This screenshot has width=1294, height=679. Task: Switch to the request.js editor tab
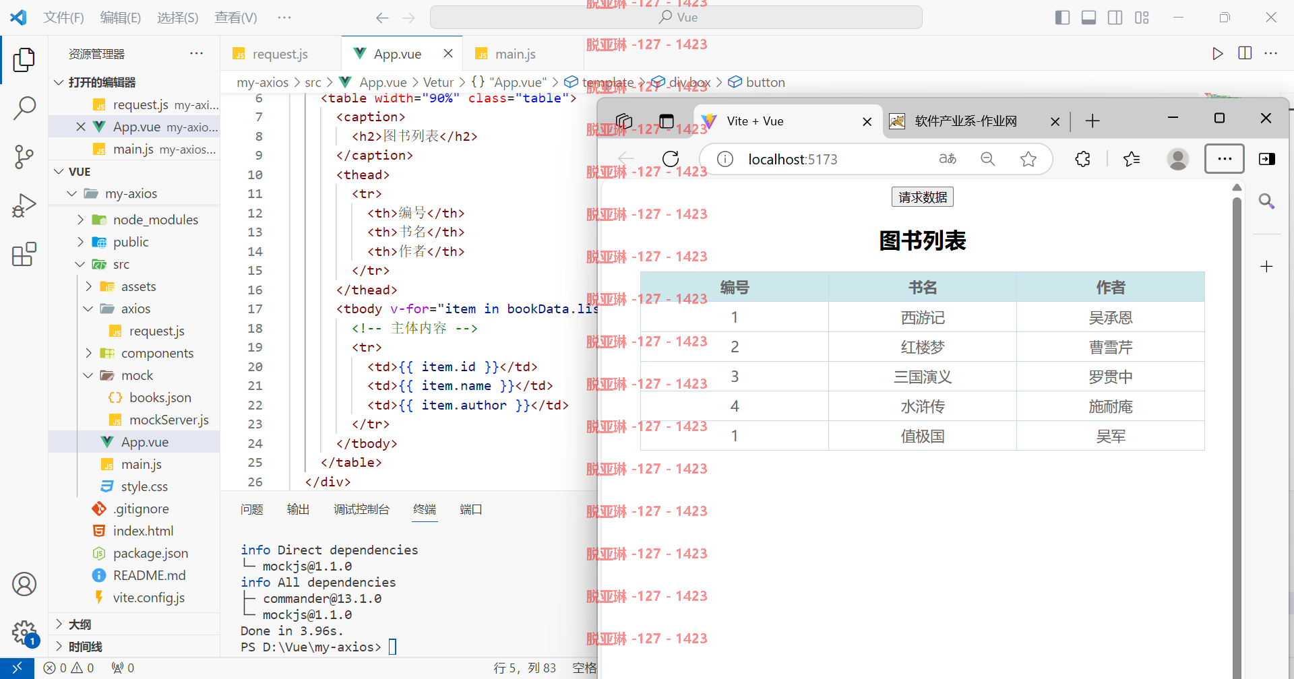[x=280, y=54]
